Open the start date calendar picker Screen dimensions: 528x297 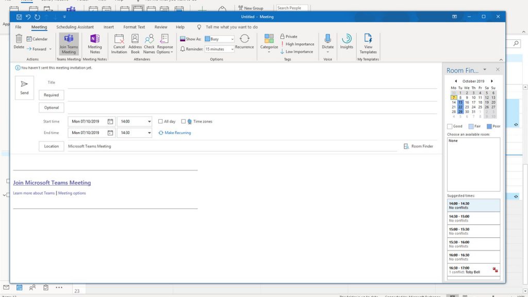pyautogui.click(x=110, y=122)
